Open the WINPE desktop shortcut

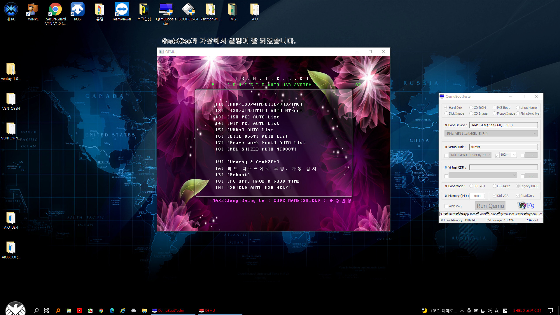pos(33,12)
